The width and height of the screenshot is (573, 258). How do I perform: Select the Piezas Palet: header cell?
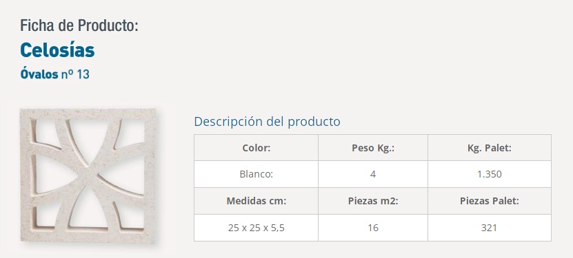click(490, 201)
